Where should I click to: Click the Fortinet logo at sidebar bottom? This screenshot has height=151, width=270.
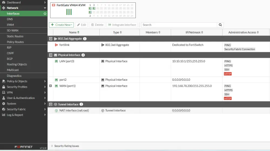pos(23,147)
